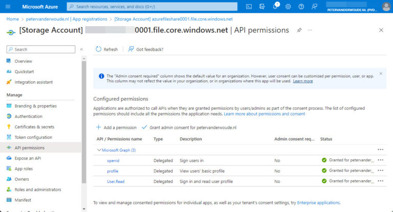Screen dimensions: 393x212
Task: Open the notifications bell
Action: click(275, 7)
